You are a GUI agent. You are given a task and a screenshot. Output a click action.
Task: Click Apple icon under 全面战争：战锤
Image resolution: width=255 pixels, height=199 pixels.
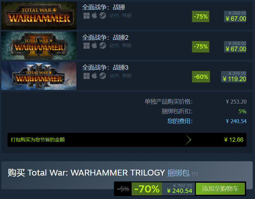click(x=94, y=16)
